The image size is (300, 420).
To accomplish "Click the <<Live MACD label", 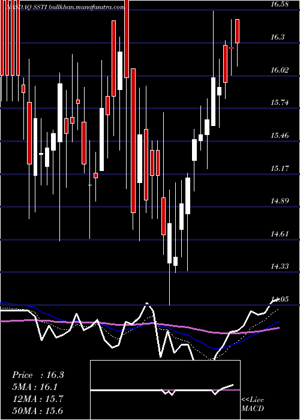I will click(x=253, y=404).
